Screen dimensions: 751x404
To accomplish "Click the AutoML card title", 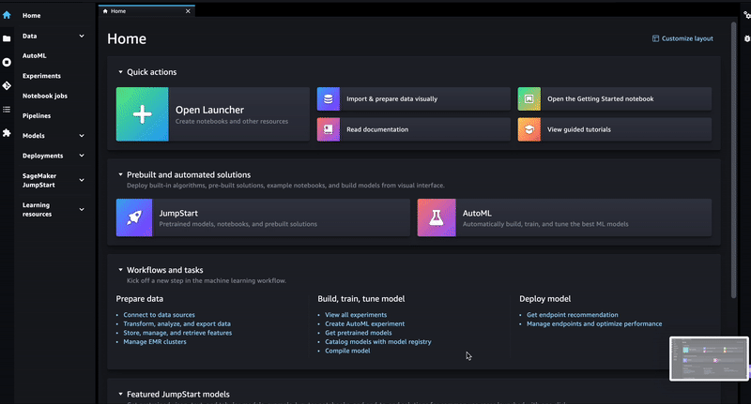I will click(x=477, y=213).
